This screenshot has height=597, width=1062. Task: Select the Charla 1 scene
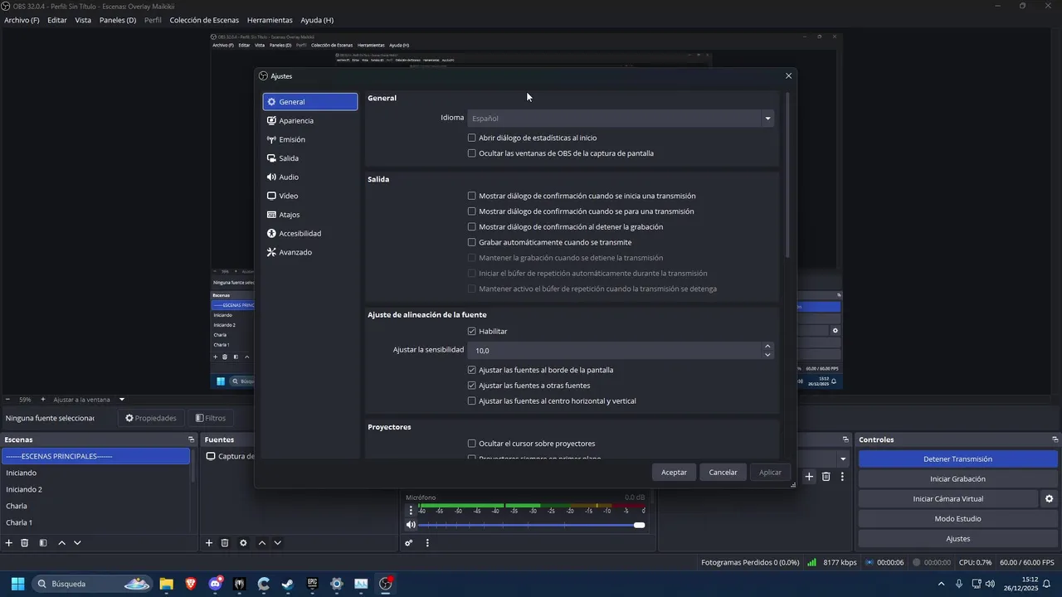point(95,522)
